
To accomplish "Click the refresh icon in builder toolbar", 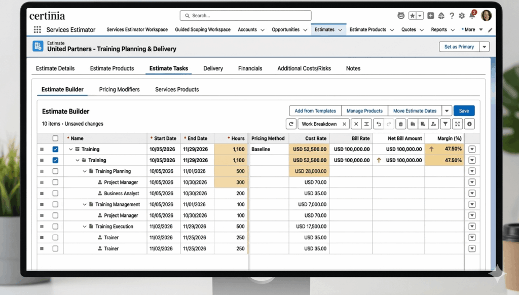I will tap(291, 124).
